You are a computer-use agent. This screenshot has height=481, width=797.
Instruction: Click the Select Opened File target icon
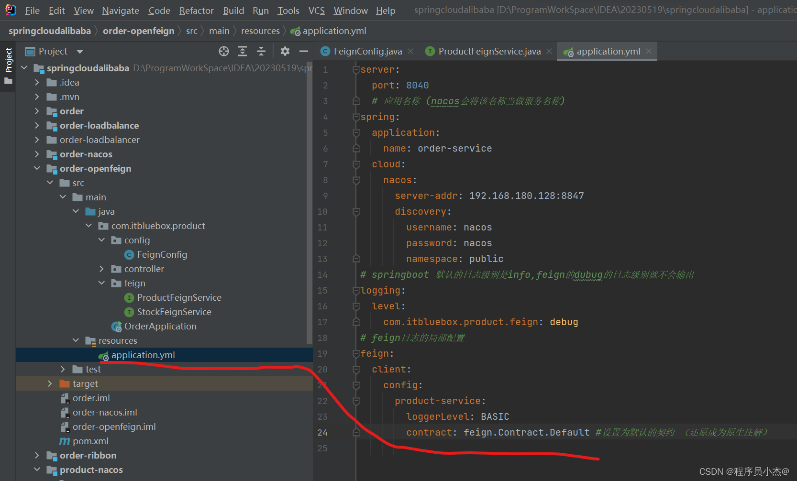pos(224,51)
